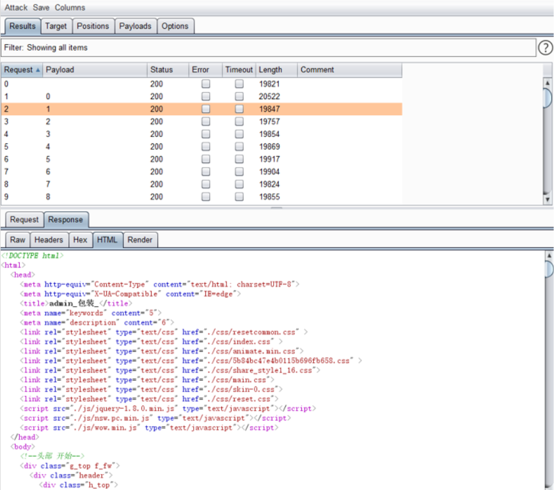Switch to the Payloads tab
The height and width of the screenshot is (490, 559).
(x=136, y=26)
